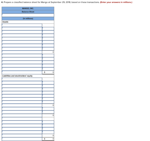150x141 pixels.
Task: Open label dropdown directly below first assets subtotal row
Action: pyautogui.click(x=22, y=55)
